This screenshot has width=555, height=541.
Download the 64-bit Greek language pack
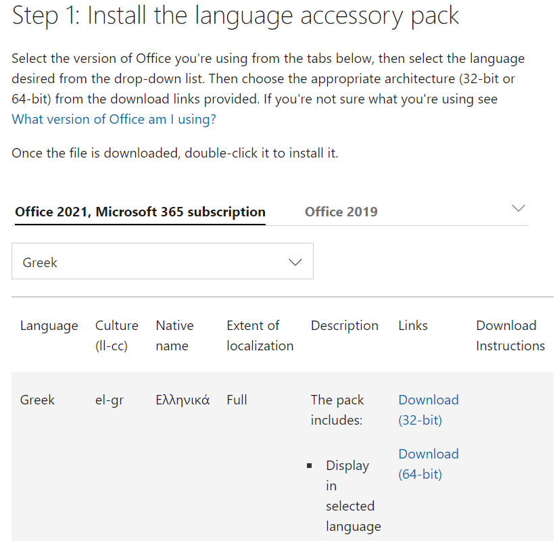point(428,464)
